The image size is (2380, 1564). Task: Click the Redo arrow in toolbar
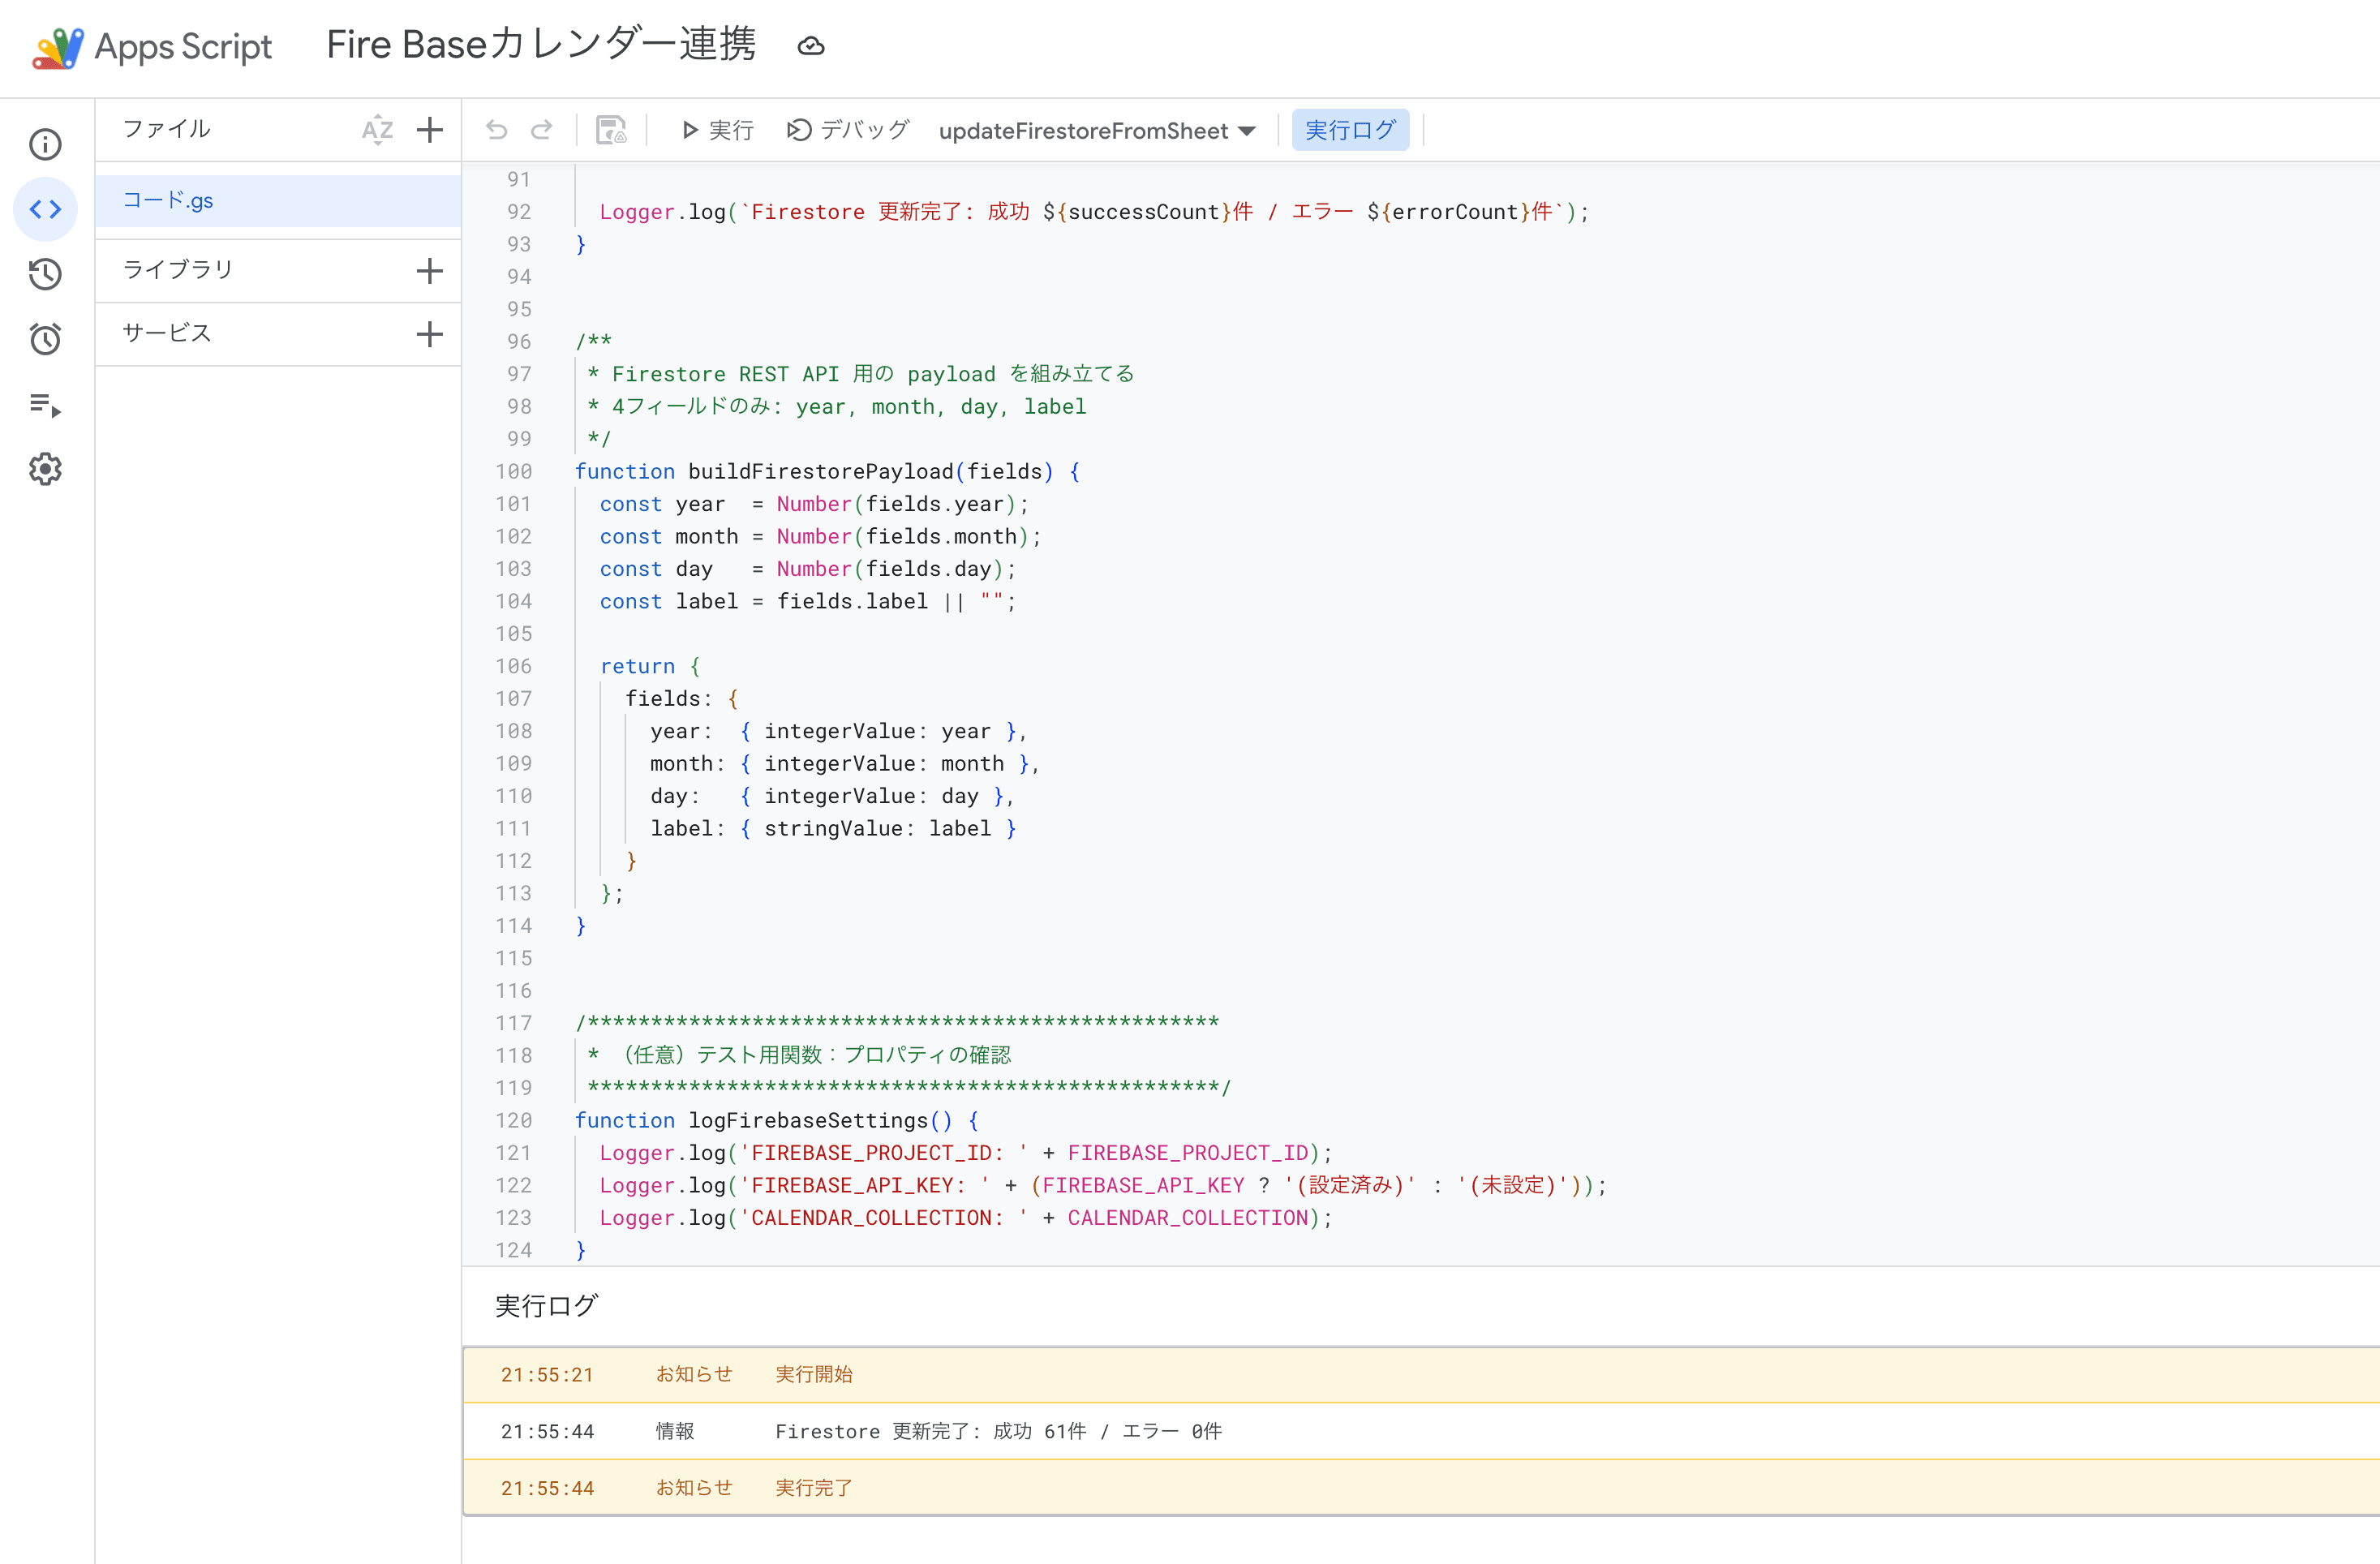point(541,130)
